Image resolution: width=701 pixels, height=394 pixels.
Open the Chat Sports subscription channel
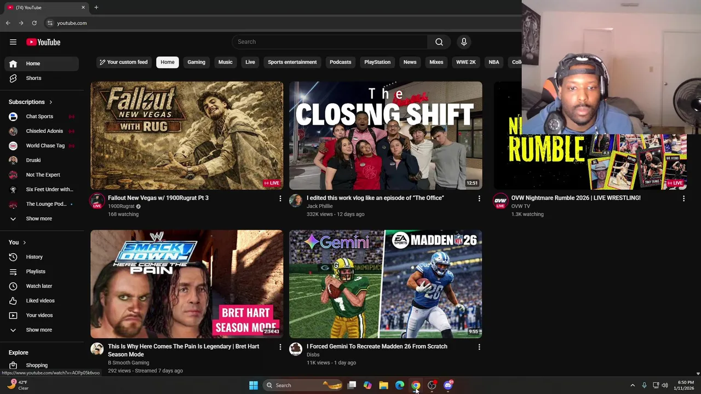[42, 117]
